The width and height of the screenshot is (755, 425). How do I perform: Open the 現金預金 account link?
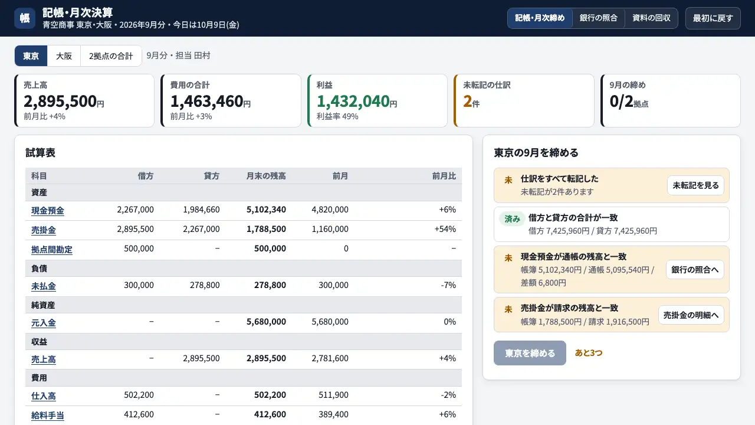pyautogui.click(x=48, y=211)
